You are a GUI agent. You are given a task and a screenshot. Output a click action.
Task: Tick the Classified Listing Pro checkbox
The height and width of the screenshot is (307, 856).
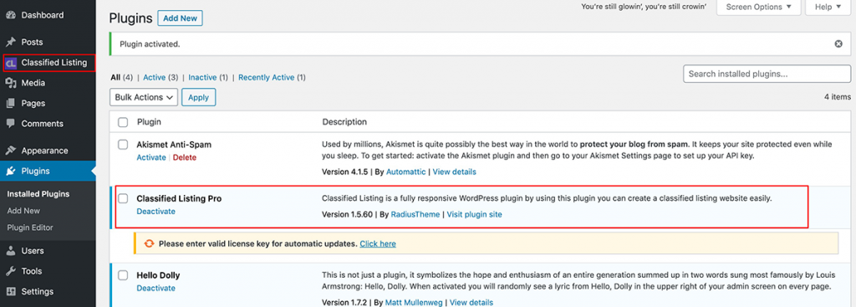[124, 198]
